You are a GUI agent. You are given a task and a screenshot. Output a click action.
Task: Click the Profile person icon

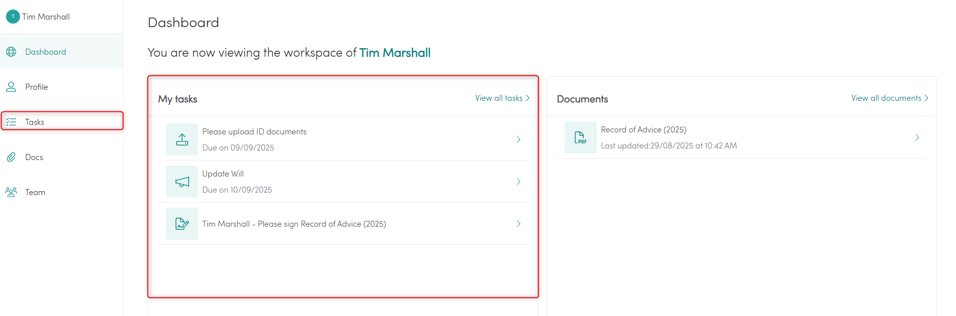click(x=11, y=87)
